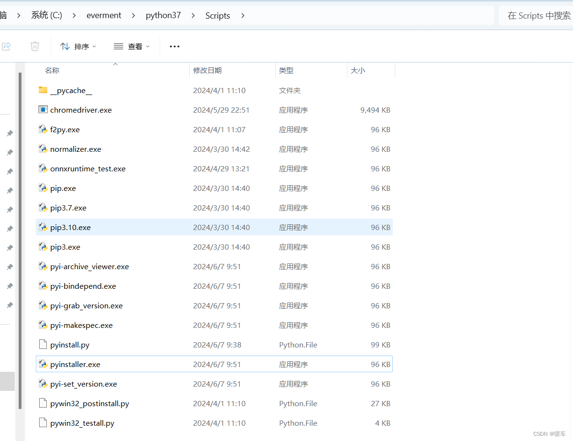Image resolution: width=573 pixels, height=441 pixels.
Task: Open the See more (...) menu
Action: pos(174,46)
